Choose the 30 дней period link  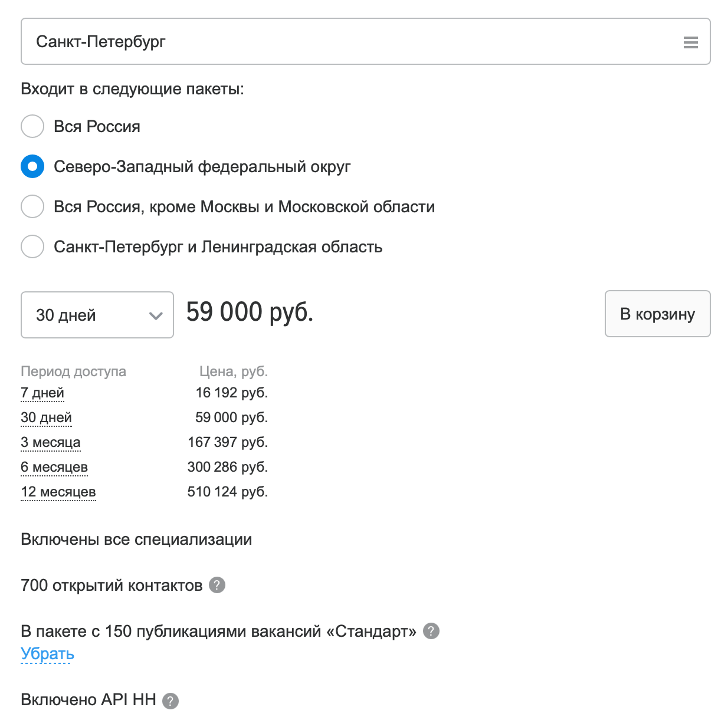click(46, 417)
